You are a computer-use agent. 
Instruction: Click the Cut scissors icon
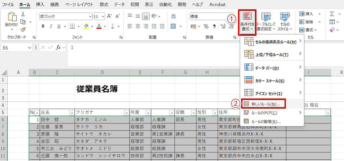pos(23,14)
